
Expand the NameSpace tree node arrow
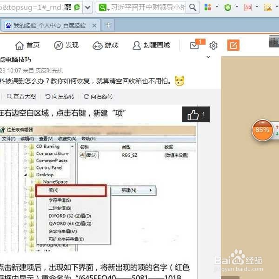pos(32,182)
